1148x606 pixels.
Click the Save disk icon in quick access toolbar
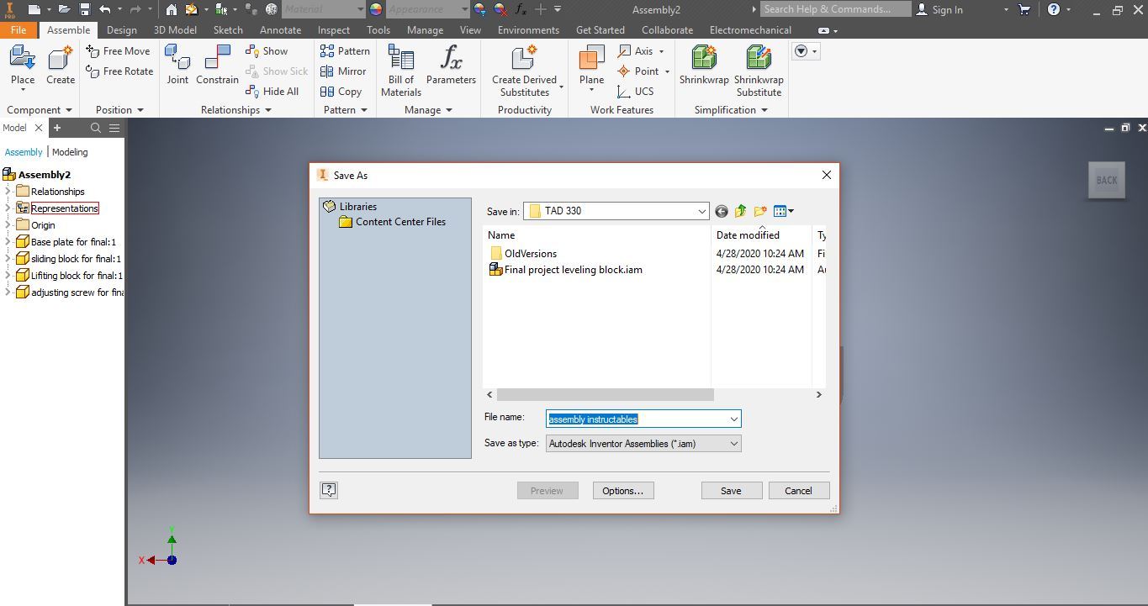85,9
